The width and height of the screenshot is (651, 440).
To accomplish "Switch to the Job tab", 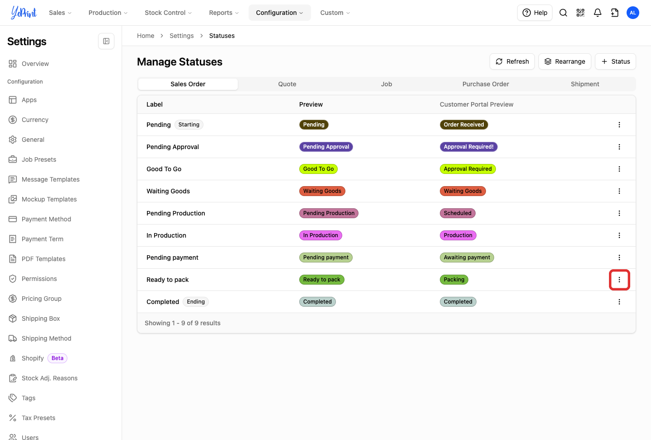I will point(387,84).
